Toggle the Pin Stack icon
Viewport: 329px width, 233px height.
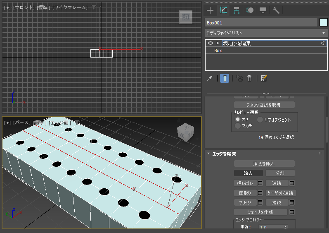(x=210, y=79)
